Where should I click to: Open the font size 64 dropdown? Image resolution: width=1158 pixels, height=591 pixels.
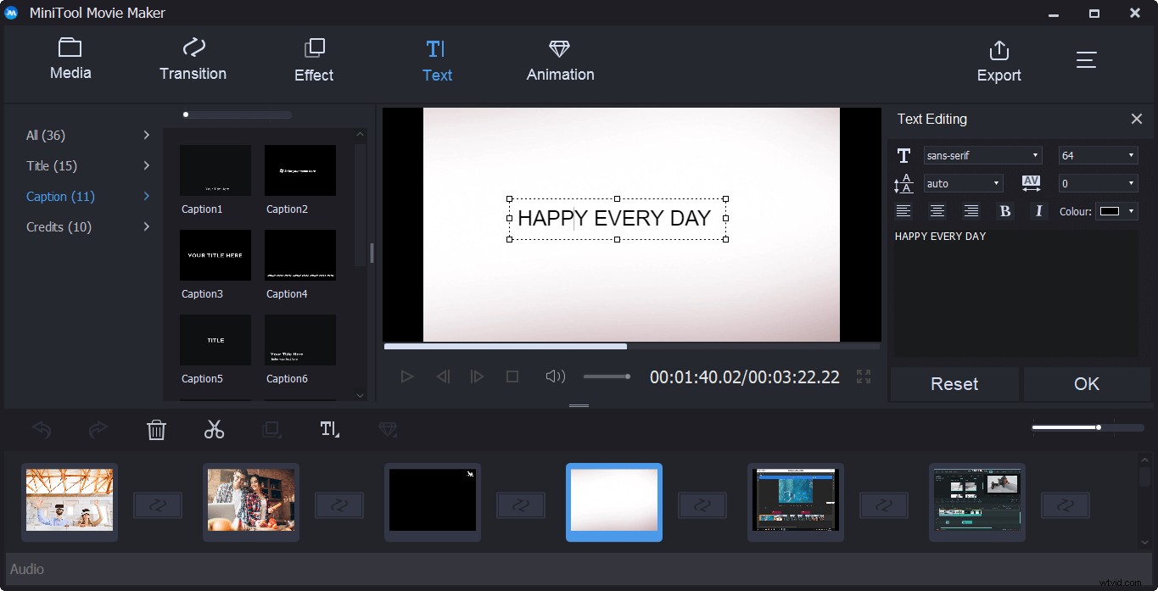coord(1097,154)
